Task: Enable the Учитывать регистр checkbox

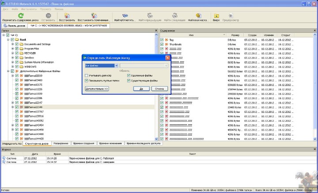Action: [x=87, y=76]
